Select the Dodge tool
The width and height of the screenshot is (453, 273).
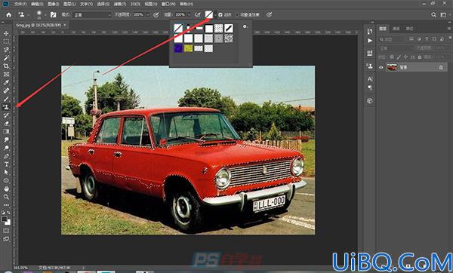tap(6, 148)
